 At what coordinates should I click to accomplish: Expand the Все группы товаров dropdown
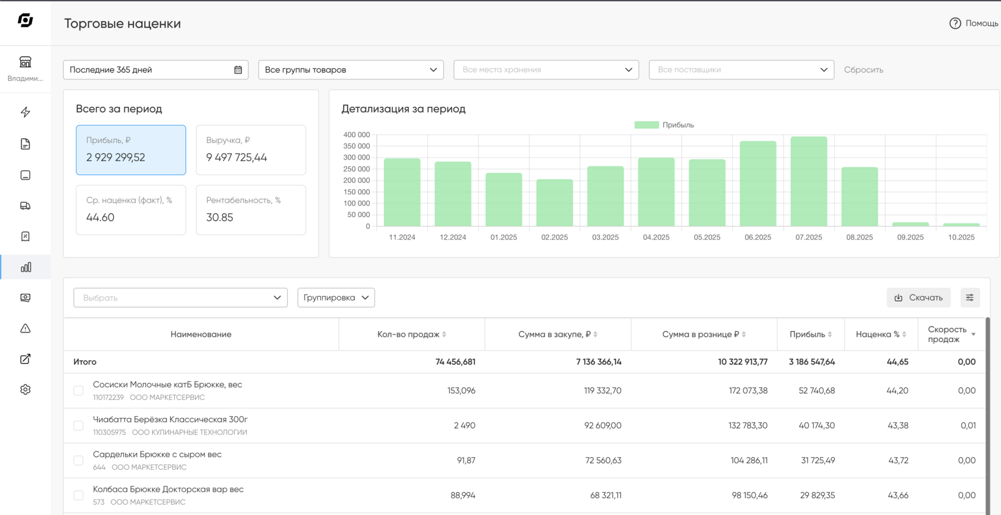[351, 70]
